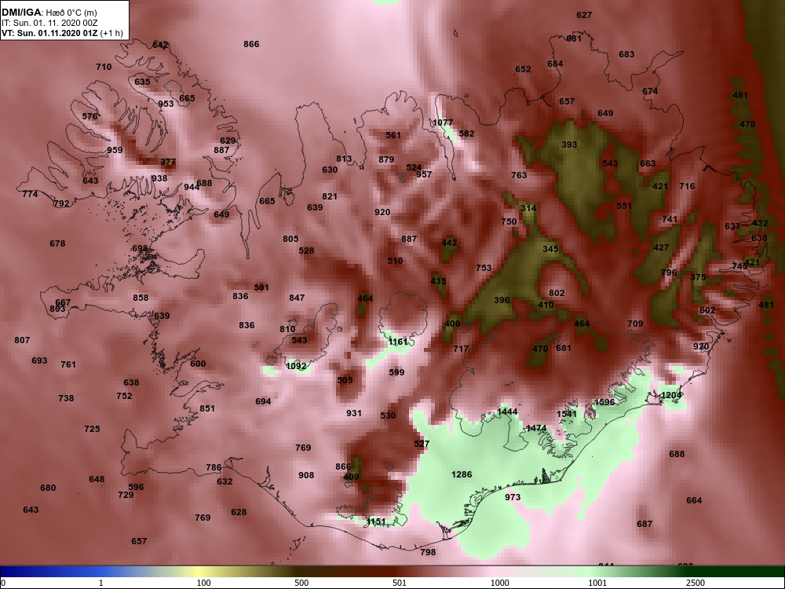
Task: Select the map value 1444
Action: click(x=507, y=412)
